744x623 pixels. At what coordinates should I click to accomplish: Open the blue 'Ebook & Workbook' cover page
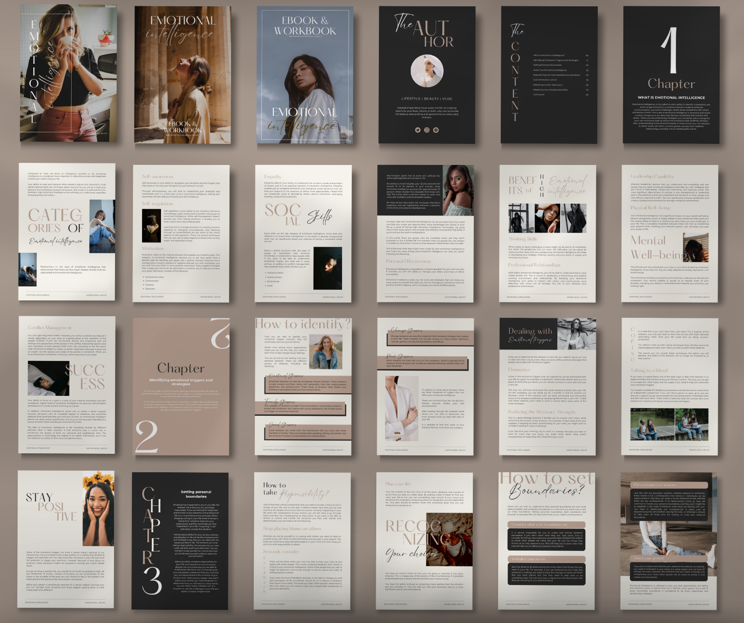click(x=304, y=75)
